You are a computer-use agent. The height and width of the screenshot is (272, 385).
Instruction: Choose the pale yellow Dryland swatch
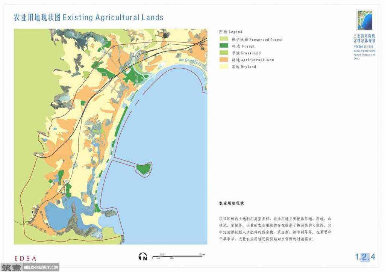click(x=224, y=66)
